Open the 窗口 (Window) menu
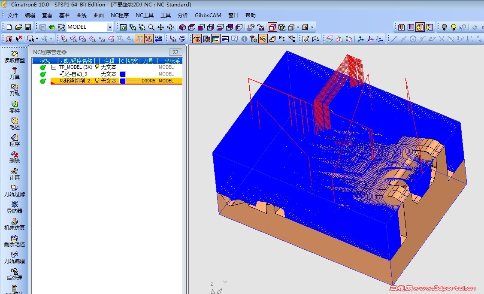 (x=233, y=15)
